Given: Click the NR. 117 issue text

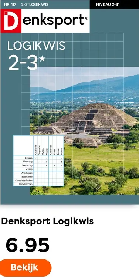Looking at the screenshot, I should pyautogui.click(x=10, y=4).
